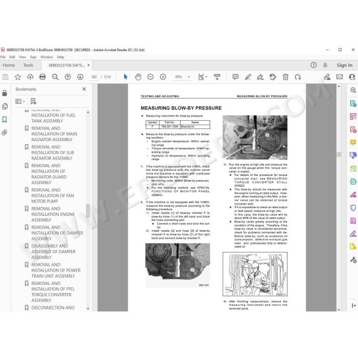Image resolution: width=358 pixels, height=358 pixels.
Task: Go to next page with down arrow
Action: 80,77
